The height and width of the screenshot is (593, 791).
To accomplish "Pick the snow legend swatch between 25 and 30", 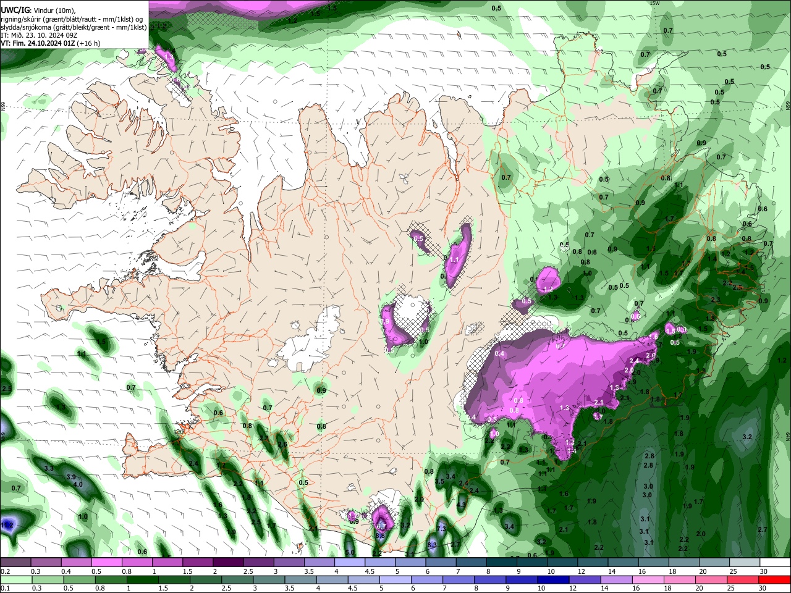I will point(745,563).
